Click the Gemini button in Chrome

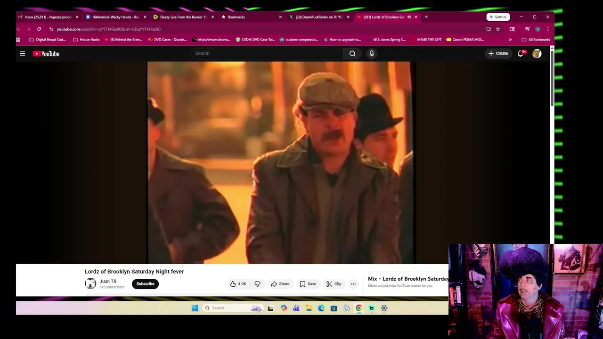(x=498, y=17)
